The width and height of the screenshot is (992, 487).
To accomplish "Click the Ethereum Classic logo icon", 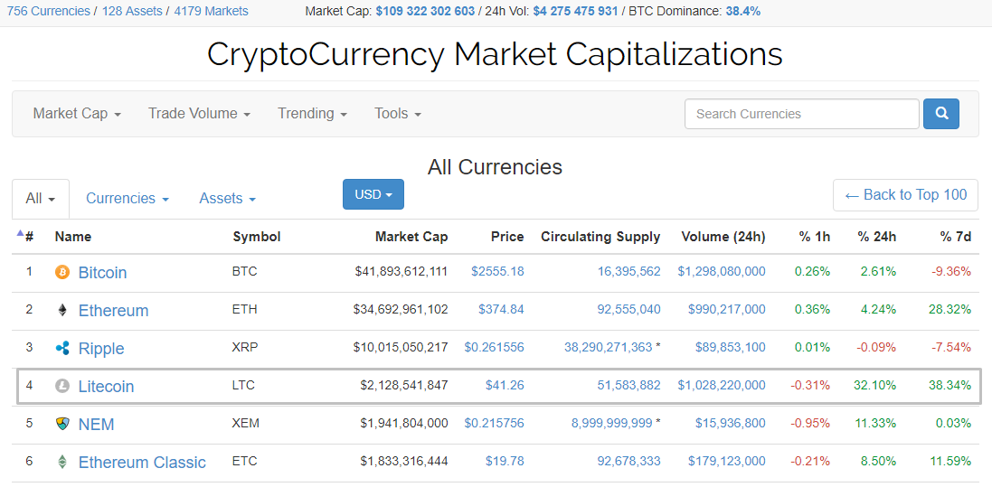I will (62, 462).
